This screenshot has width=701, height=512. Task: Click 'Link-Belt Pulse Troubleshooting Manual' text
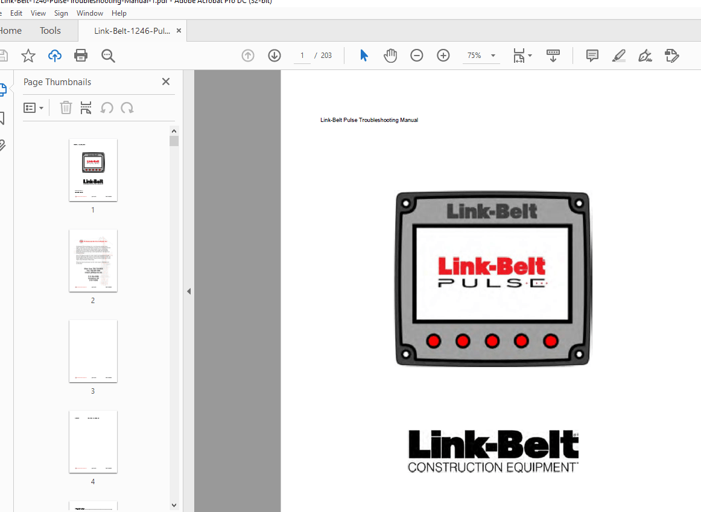tap(369, 120)
